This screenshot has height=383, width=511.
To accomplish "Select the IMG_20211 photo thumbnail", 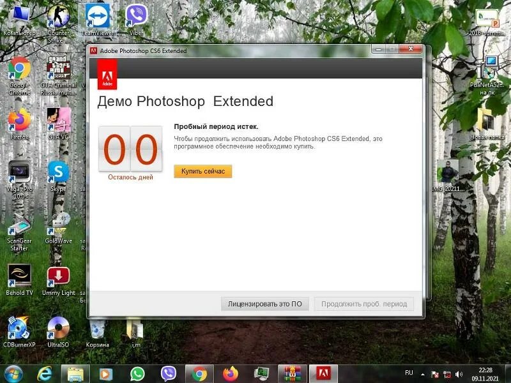I will tap(448, 176).
